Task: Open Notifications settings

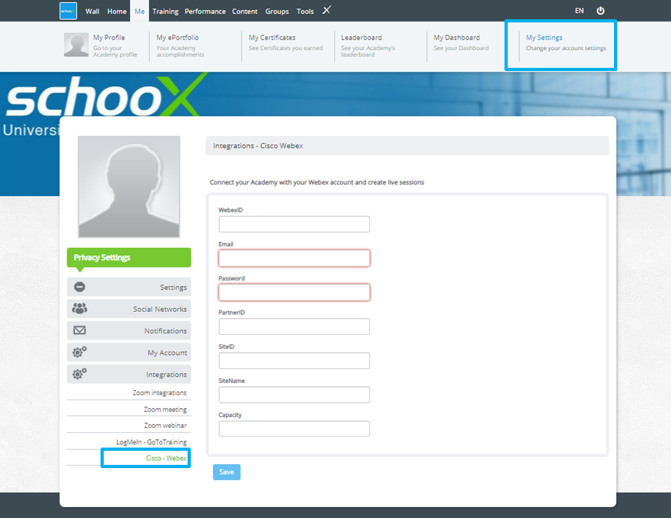Action: [x=129, y=330]
